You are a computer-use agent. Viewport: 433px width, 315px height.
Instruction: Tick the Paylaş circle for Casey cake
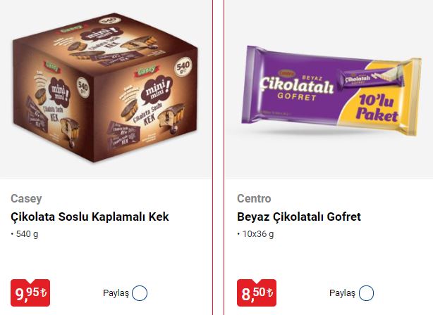tap(140, 293)
